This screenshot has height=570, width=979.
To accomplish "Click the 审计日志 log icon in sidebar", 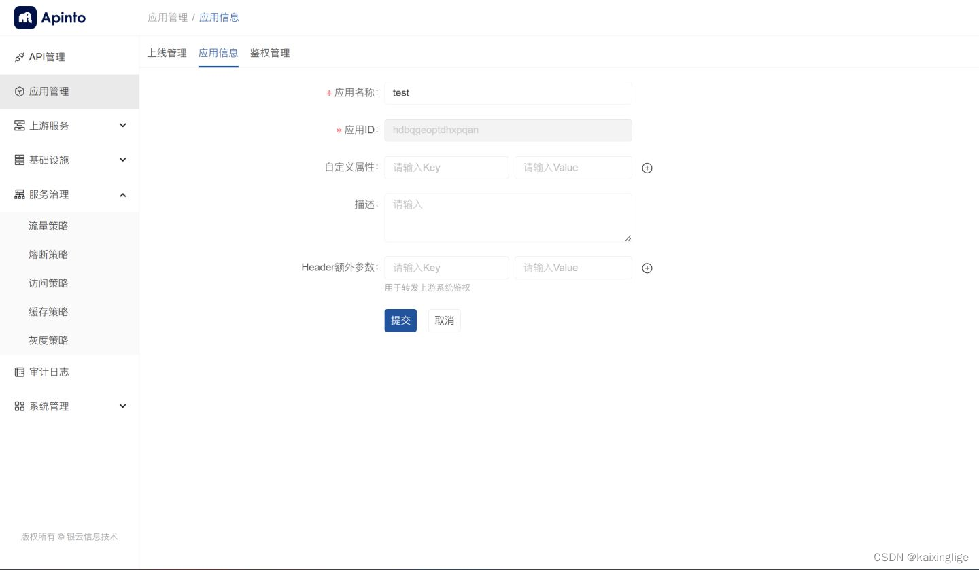I will tap(20, 372).
